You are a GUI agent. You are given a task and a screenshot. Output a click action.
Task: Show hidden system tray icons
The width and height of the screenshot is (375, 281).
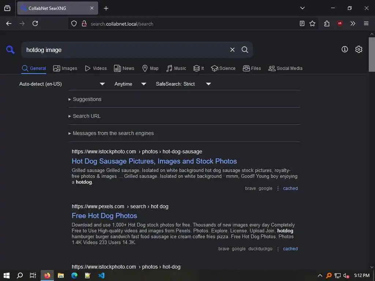click(x=320, y=276)
